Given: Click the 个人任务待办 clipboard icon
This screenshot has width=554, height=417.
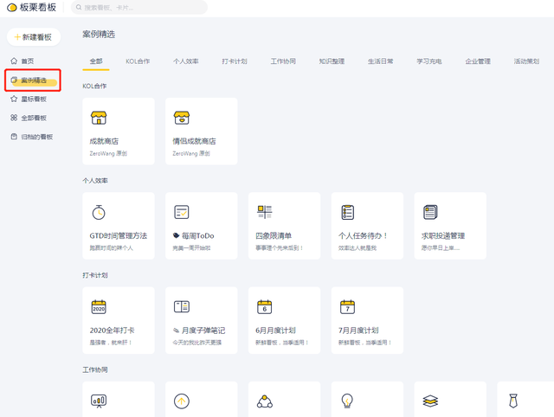Looking at the screenshot, I should [x=348, y=212].
